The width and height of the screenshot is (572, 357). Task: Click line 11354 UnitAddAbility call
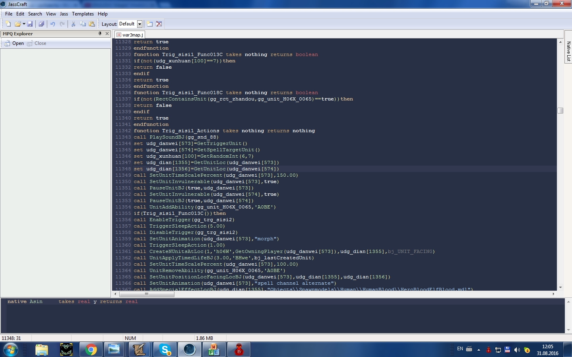(x=205, y=207)
